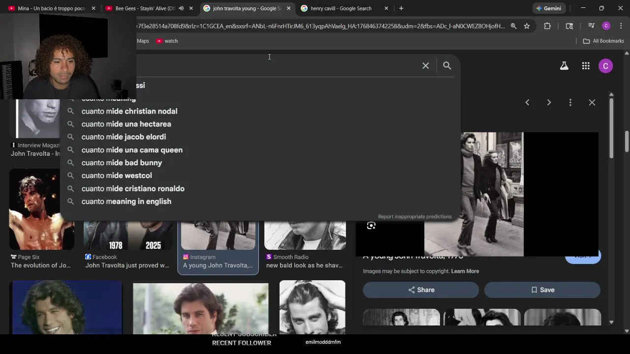This screenshot has width=630, height=354.
Task: Open Chrome extensions puzzle icon
Action: coord(547,26)
